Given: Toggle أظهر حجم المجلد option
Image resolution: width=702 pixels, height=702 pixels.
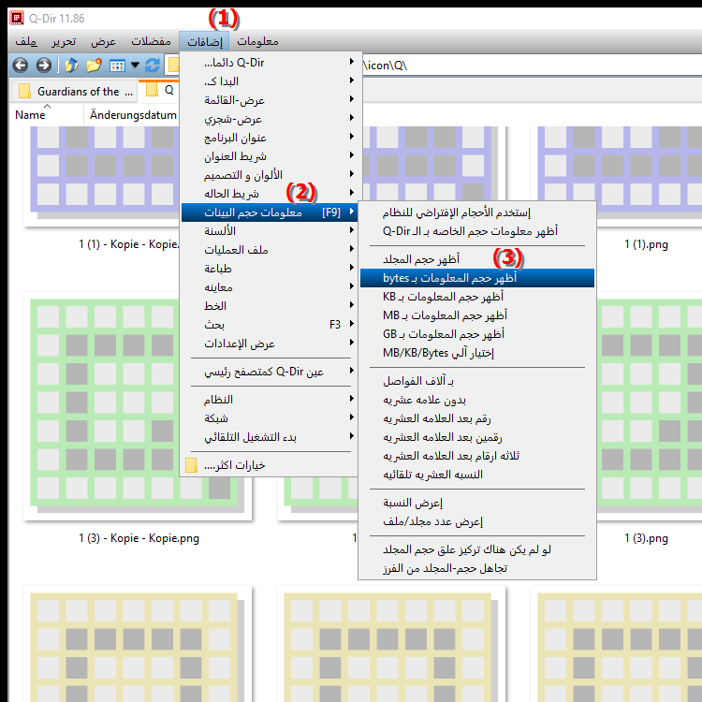Looking at the screenshot, I should tap(477, 259).
